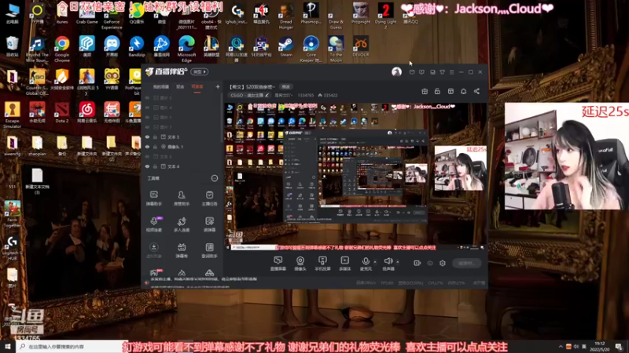629x353 pixels.
Task: Open Google Chrome desktop shortcut
Action: (x=62, y=49)
